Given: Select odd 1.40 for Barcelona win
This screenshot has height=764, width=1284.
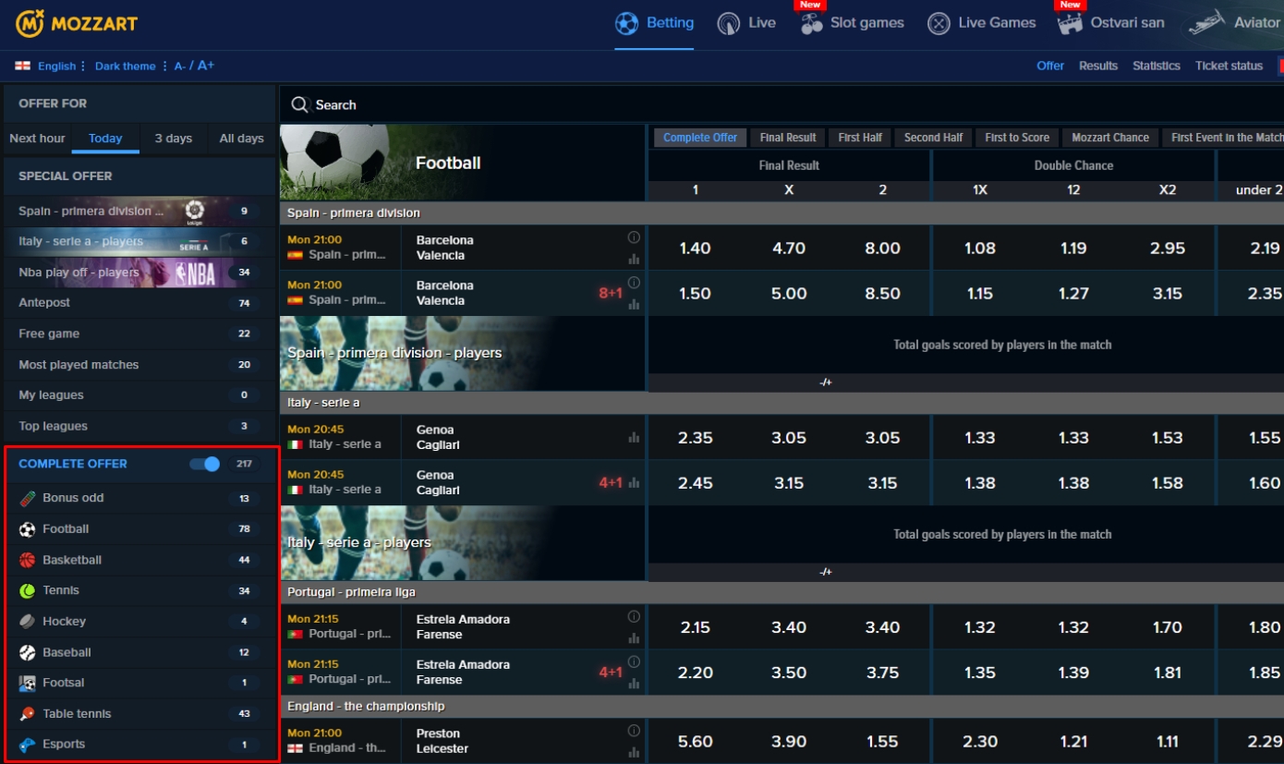Looking at the screenshot, I should coord(695,249).
